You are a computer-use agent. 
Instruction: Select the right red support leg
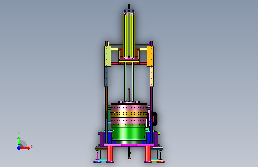point(148,154)
